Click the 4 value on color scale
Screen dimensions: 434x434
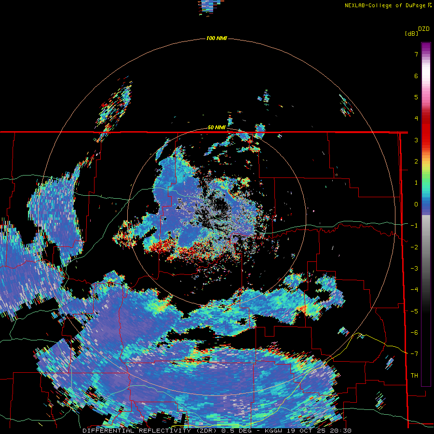click(416, 119)
